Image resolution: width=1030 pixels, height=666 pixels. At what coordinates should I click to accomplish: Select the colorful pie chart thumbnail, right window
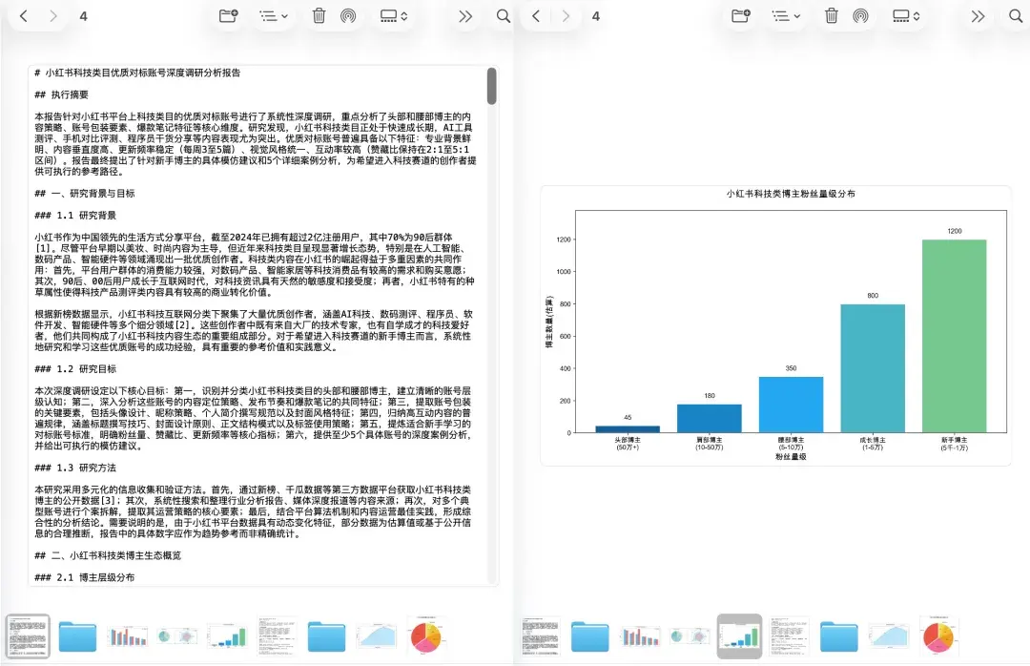pos(938,636)
